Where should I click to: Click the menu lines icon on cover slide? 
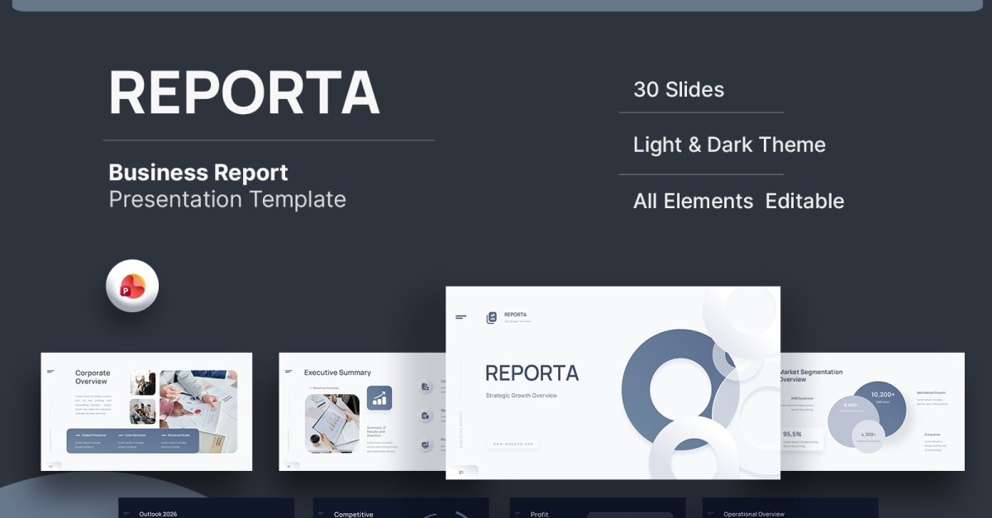point(460,316)
